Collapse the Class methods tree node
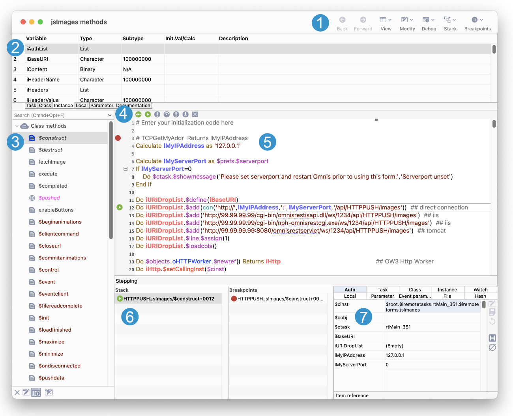The image size is (513, 416). (17, 126)
